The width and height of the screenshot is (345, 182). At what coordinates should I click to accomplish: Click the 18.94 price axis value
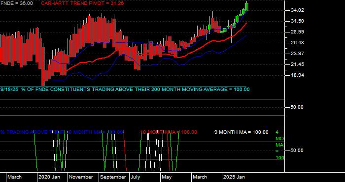point(298,75)
